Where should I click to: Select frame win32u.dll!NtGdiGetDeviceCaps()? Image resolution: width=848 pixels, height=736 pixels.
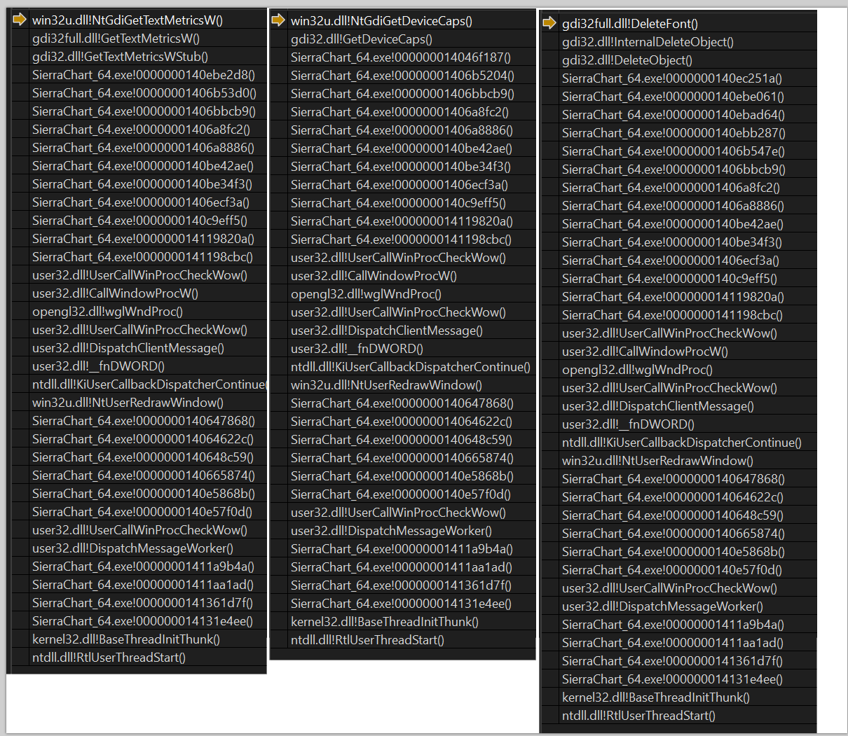381,21
